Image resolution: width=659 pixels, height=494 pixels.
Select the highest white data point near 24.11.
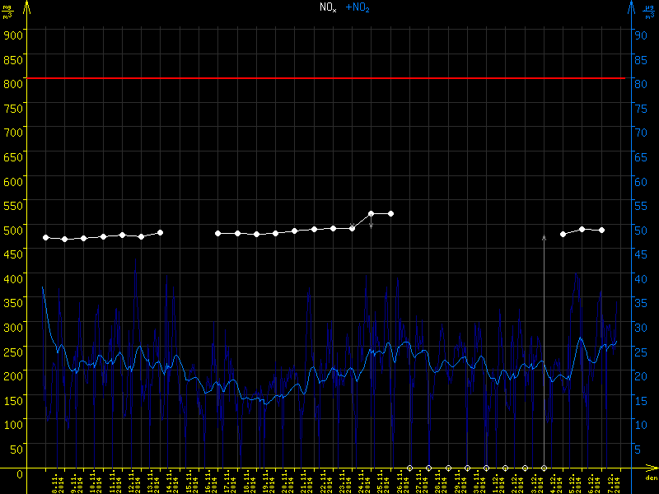372,213
